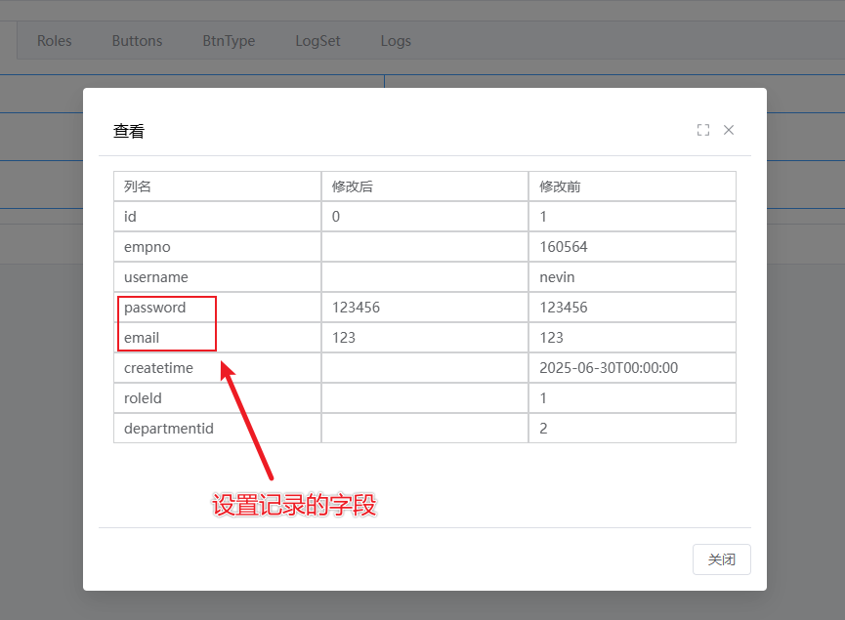
Task: Click the email field name cell
Action: 217,337
